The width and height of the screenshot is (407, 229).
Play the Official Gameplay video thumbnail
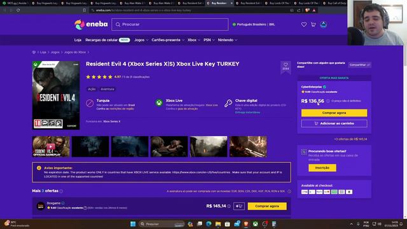(x=51, y=146)
